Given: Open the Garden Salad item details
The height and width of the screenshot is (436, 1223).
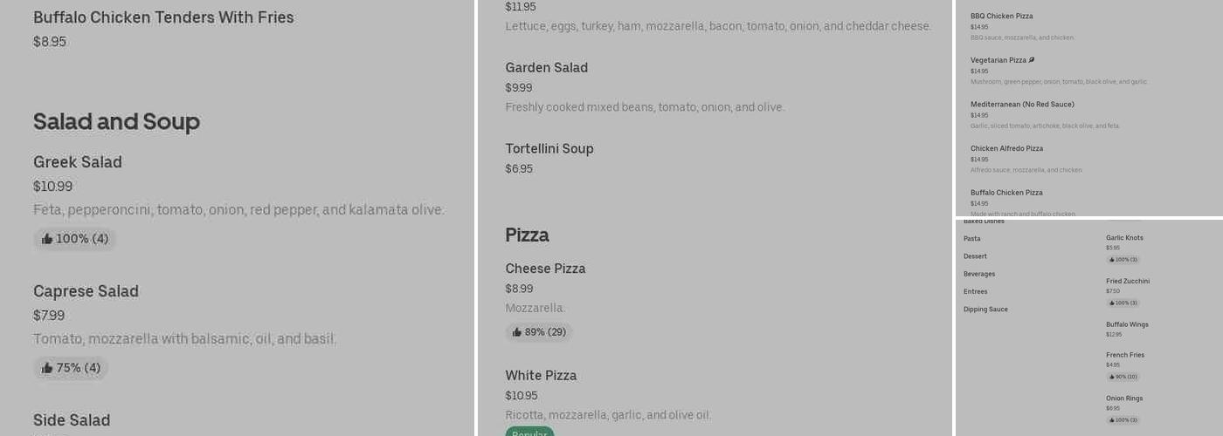Looking at the screenshot, I should coord(546,68).
